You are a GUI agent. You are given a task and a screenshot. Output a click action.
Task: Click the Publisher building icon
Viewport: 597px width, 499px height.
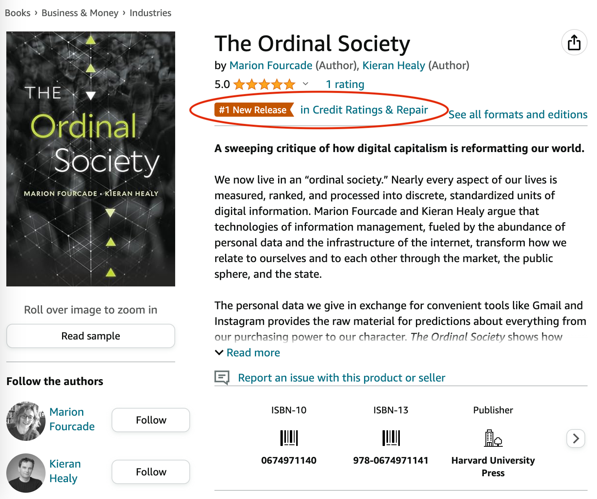(493, 438)
